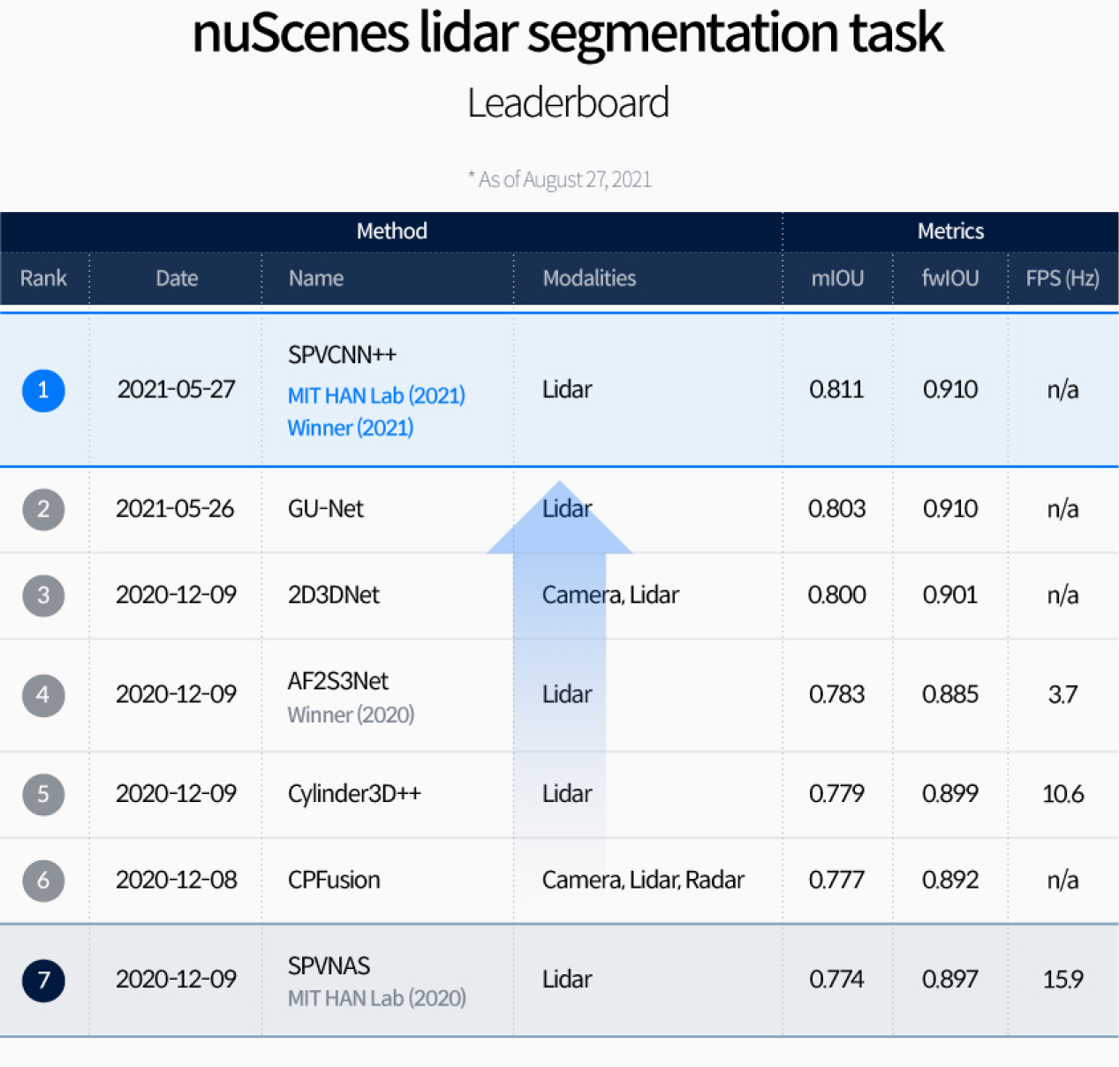The width and height of the screenshot is (1119, 1067).
Task: Select the CPFusion row name
Action: click(x=334, y=881)
